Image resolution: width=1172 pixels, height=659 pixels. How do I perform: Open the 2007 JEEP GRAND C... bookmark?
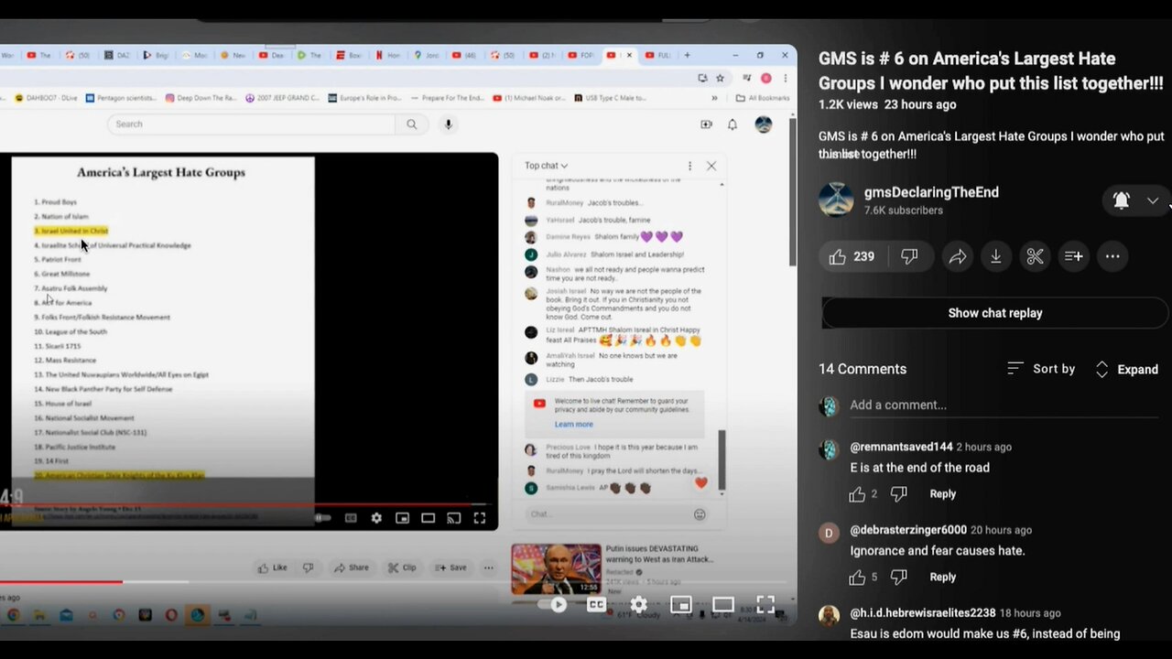(x=282, y=98)
